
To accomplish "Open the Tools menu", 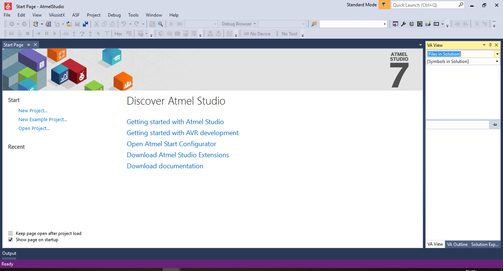I will pyautogui.click(x=133, y=15).
